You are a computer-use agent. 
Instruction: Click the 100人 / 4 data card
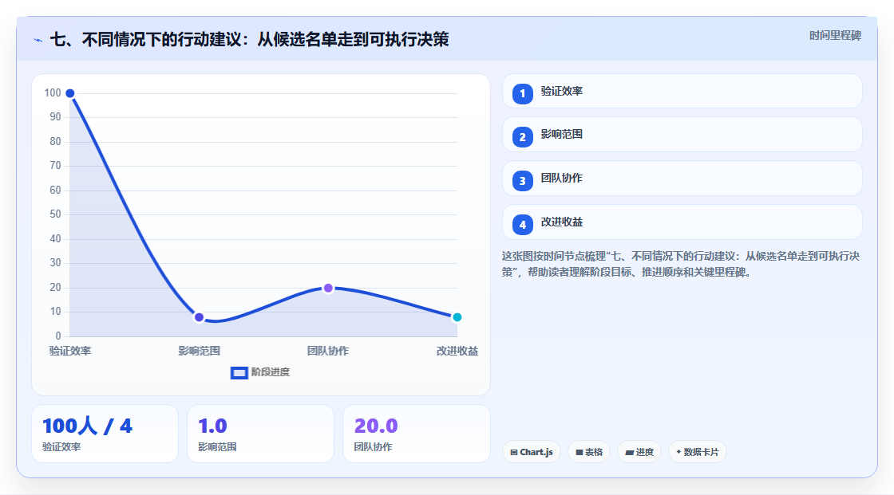point(105,434)
